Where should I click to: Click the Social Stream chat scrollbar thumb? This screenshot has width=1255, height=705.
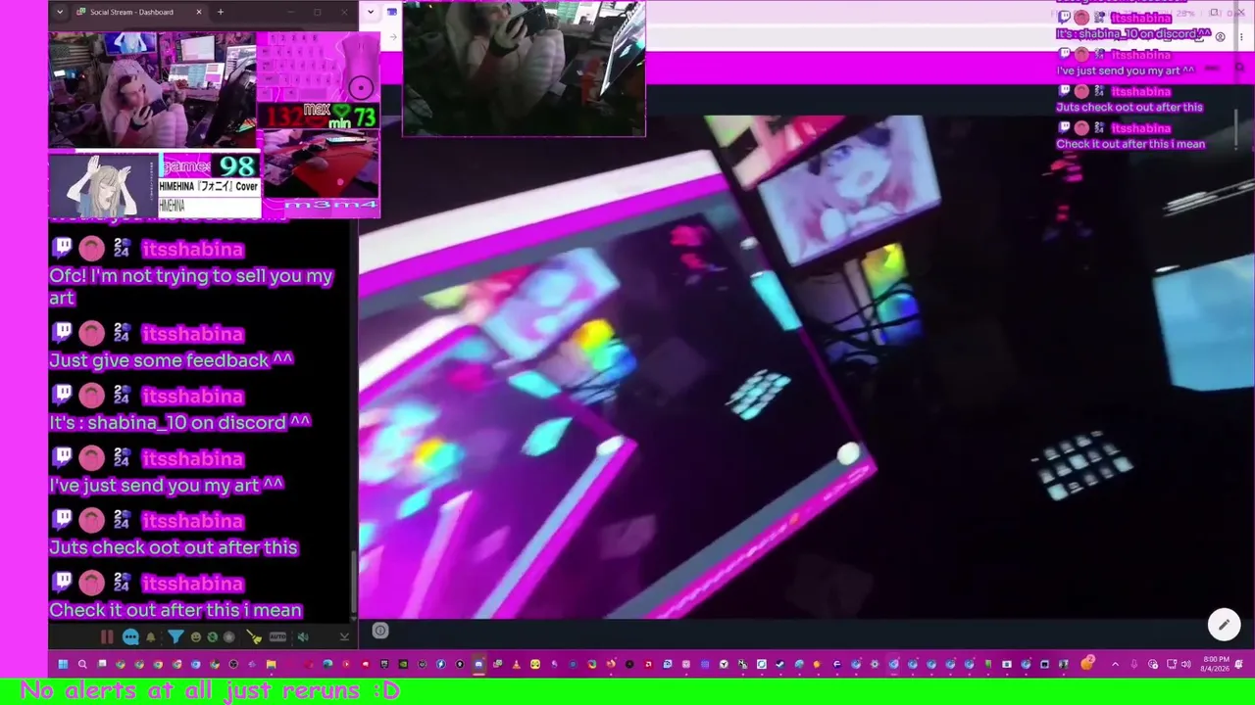click(x=353, y=582)
